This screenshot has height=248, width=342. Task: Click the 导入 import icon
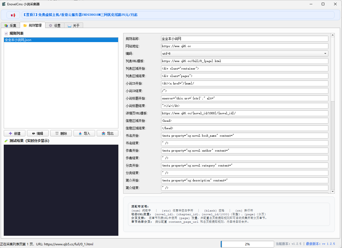pos(80,133)
